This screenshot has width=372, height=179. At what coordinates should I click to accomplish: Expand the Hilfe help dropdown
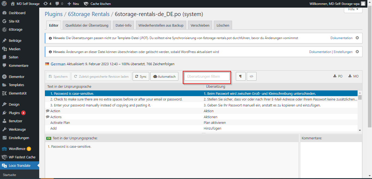coord(353,9)
